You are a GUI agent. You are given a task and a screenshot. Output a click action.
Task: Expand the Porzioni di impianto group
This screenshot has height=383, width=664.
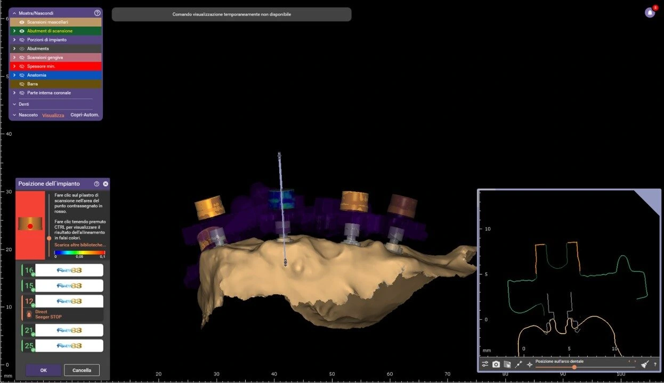(x=14, y=40)
